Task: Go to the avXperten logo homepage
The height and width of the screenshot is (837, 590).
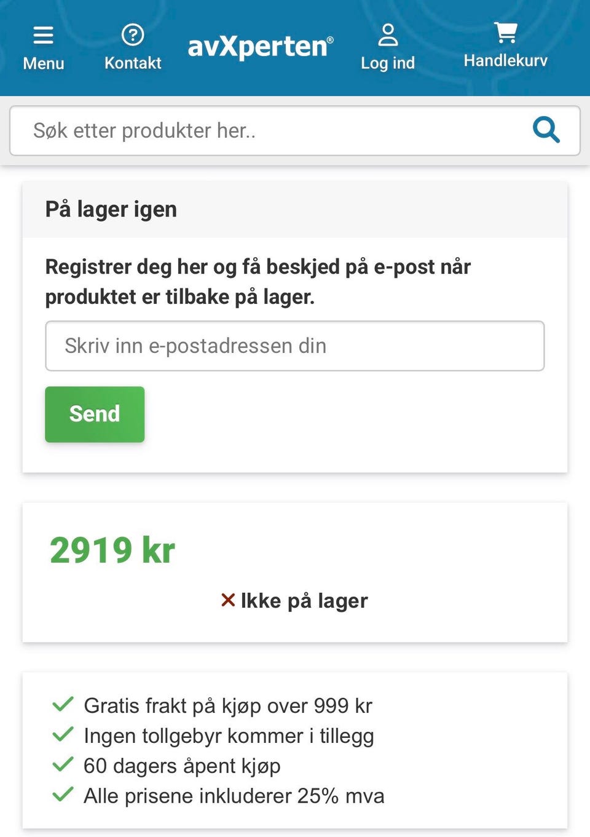Action: [261, 46]
